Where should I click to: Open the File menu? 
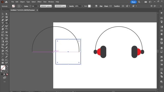tap(13, 2)
